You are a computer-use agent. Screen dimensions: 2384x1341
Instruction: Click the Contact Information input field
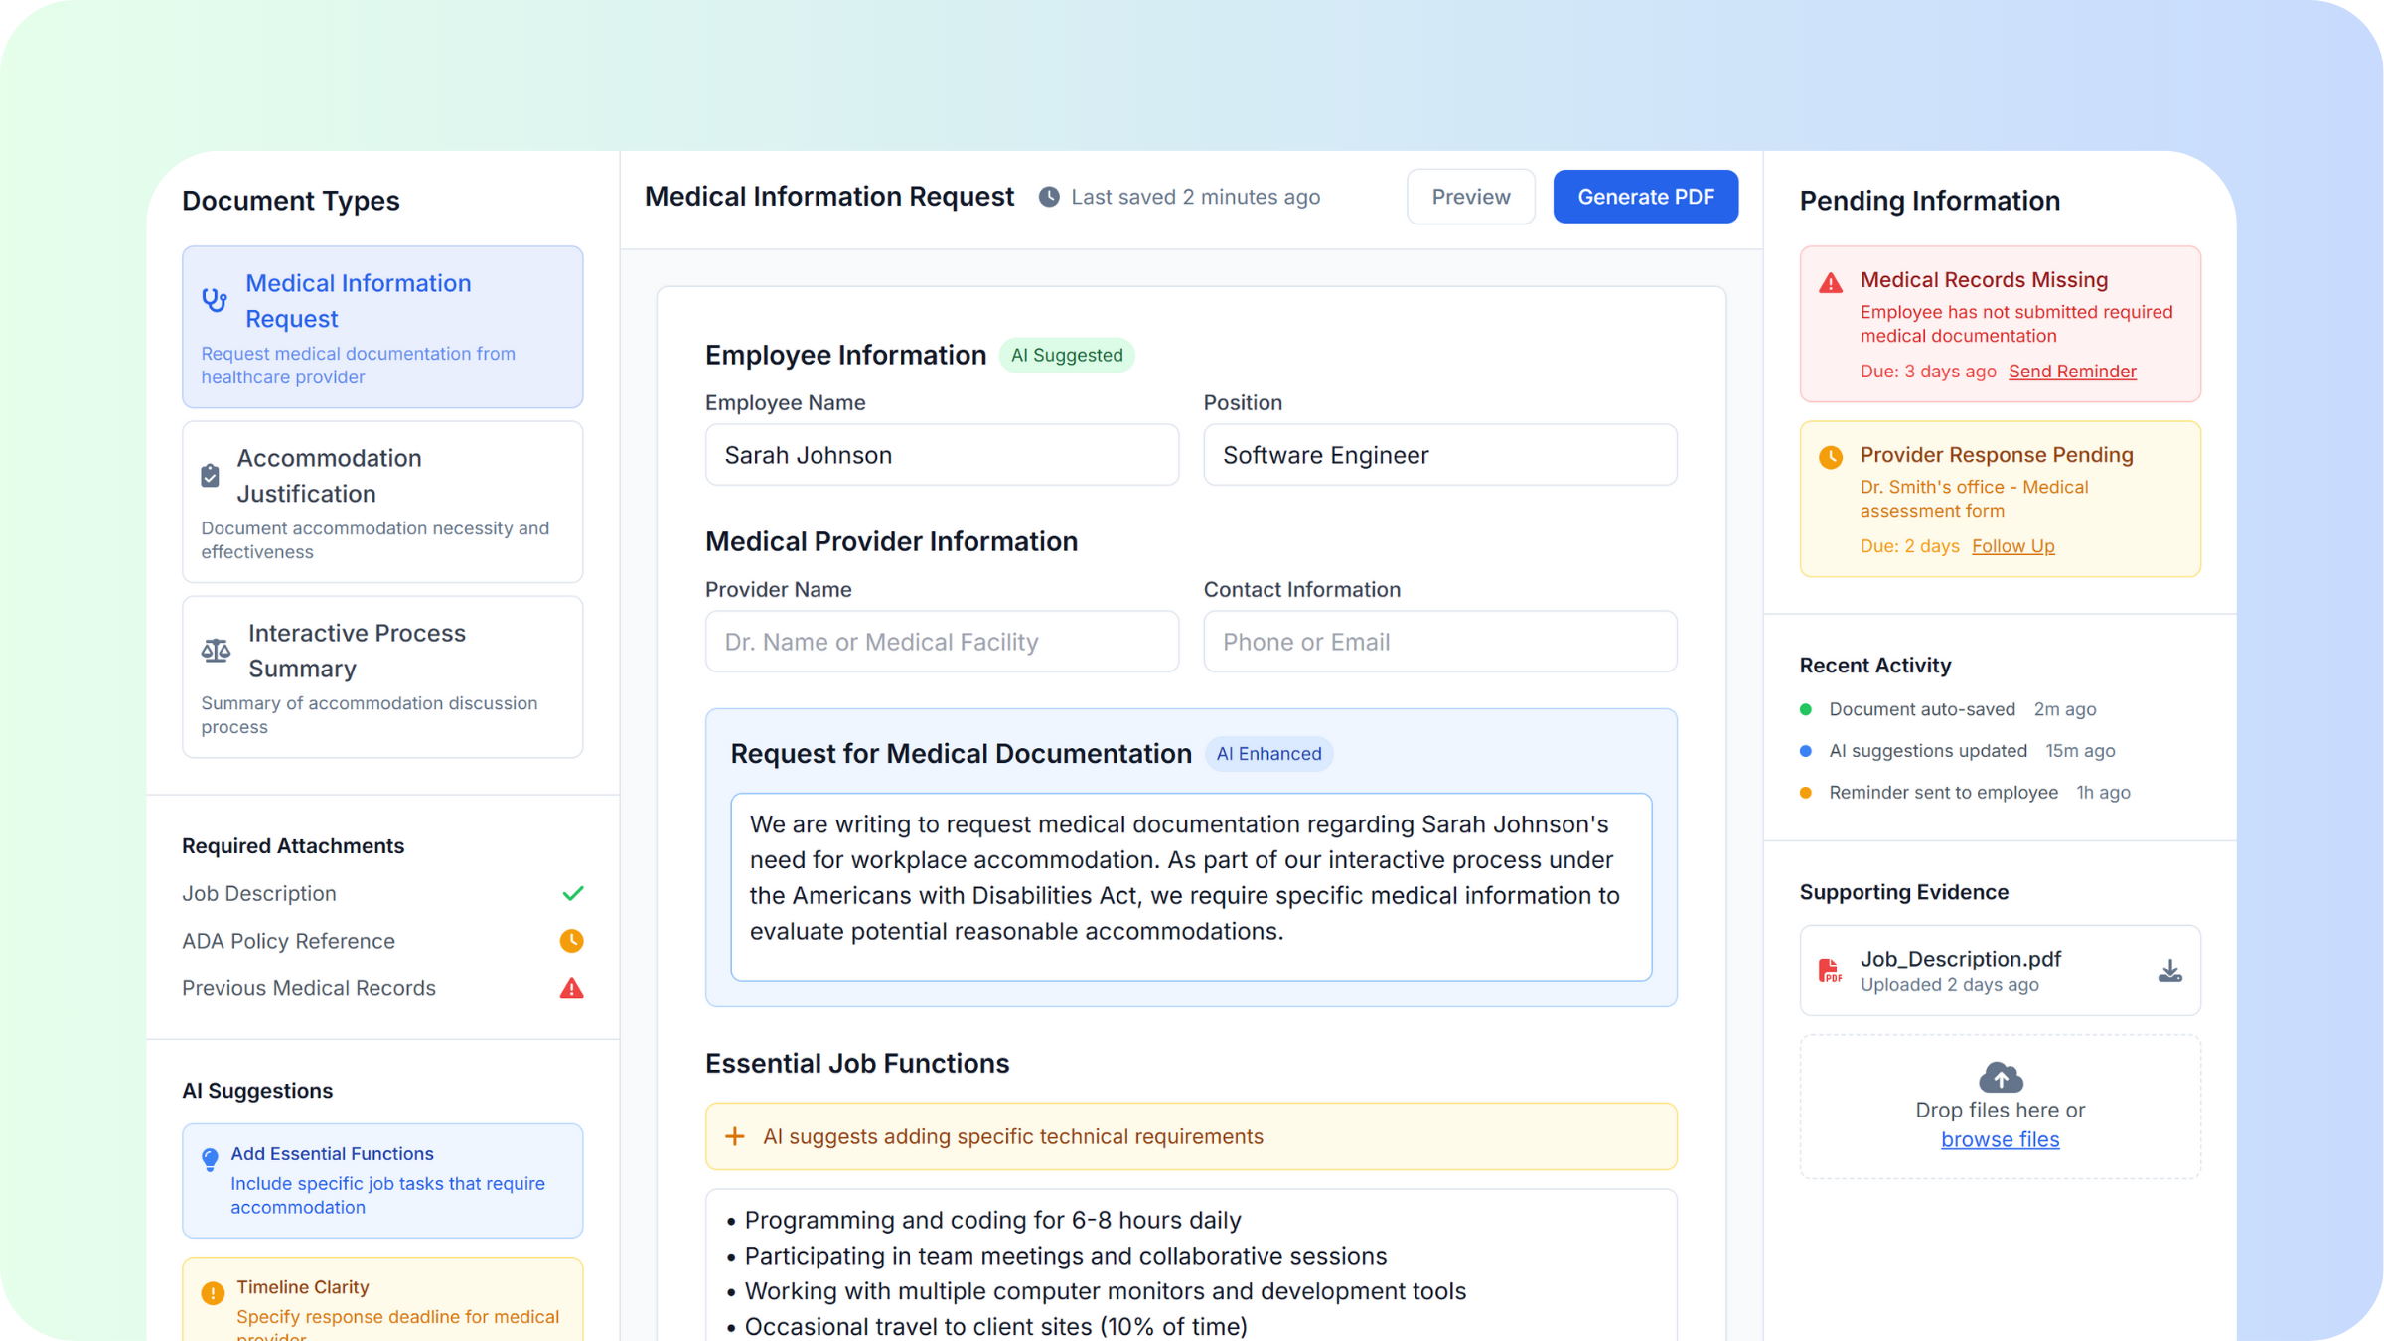(x=1440, y=642)
